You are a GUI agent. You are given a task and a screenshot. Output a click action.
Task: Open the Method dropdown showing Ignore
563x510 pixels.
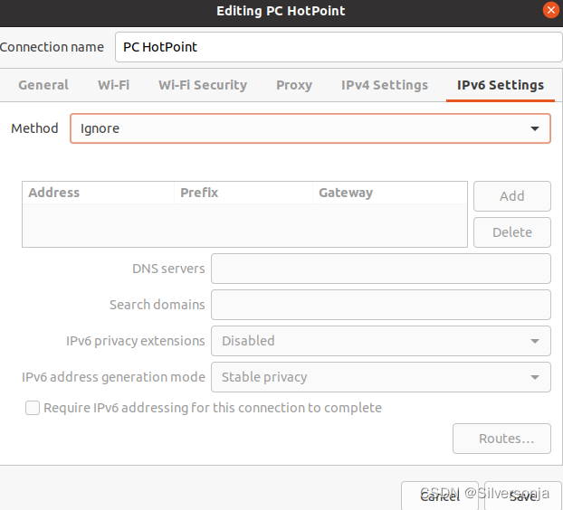click(310, 128)
